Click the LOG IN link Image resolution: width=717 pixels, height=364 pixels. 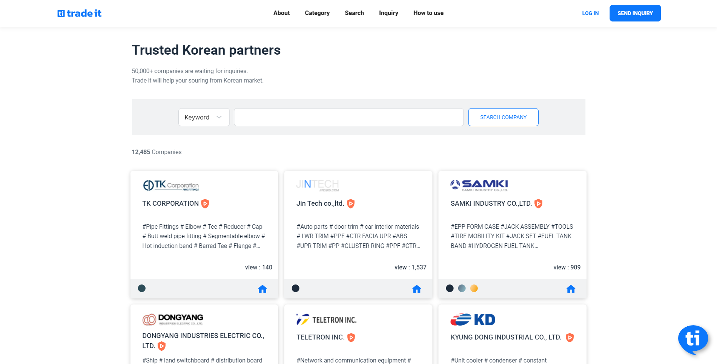point(590,13)
